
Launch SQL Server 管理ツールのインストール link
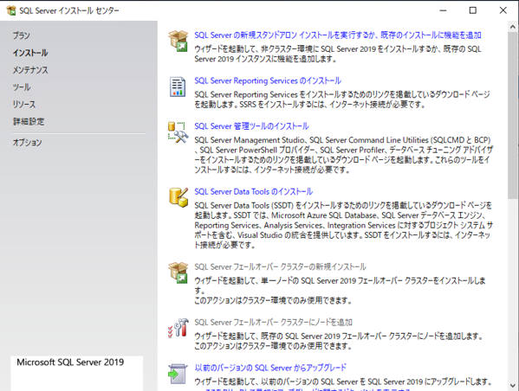point(251,126)
